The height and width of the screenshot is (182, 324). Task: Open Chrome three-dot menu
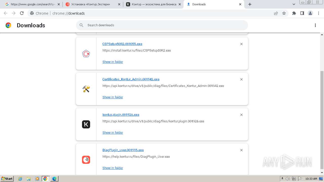pos(318,13)
